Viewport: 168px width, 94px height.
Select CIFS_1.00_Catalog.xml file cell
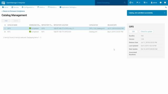pyautogui.click(x=97, y=28)
